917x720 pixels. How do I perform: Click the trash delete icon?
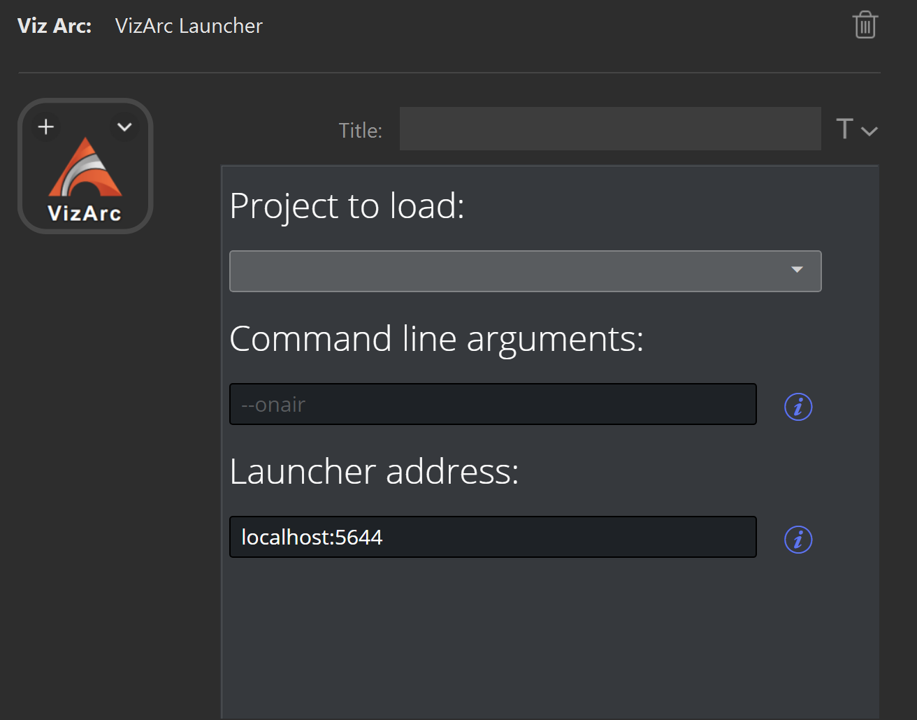click(865, 25)
